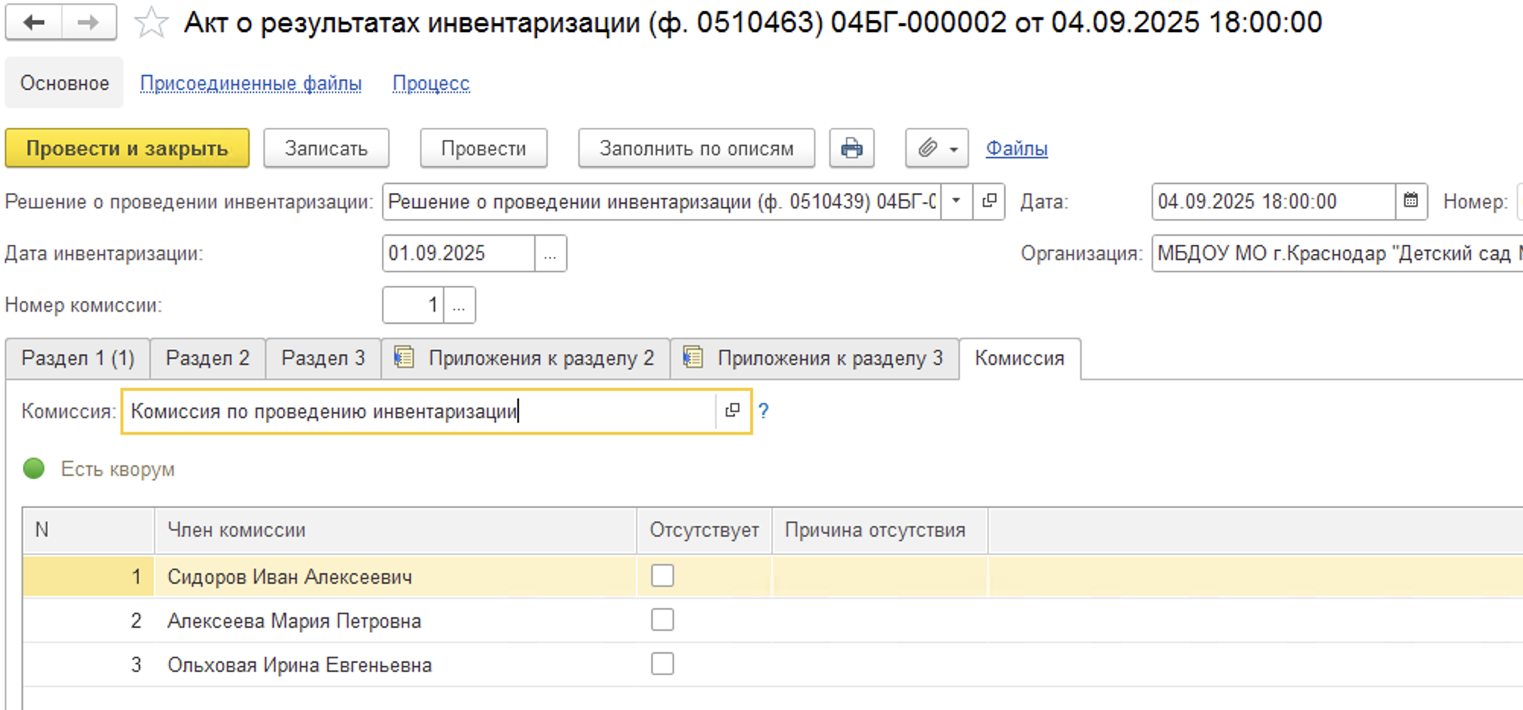Open calendar picker for Дата field
This screenshot has width=1523, height=710.
tap(1410, 201)
